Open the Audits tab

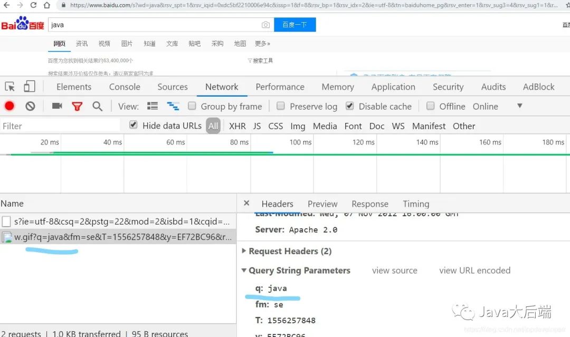click(493, 87)
